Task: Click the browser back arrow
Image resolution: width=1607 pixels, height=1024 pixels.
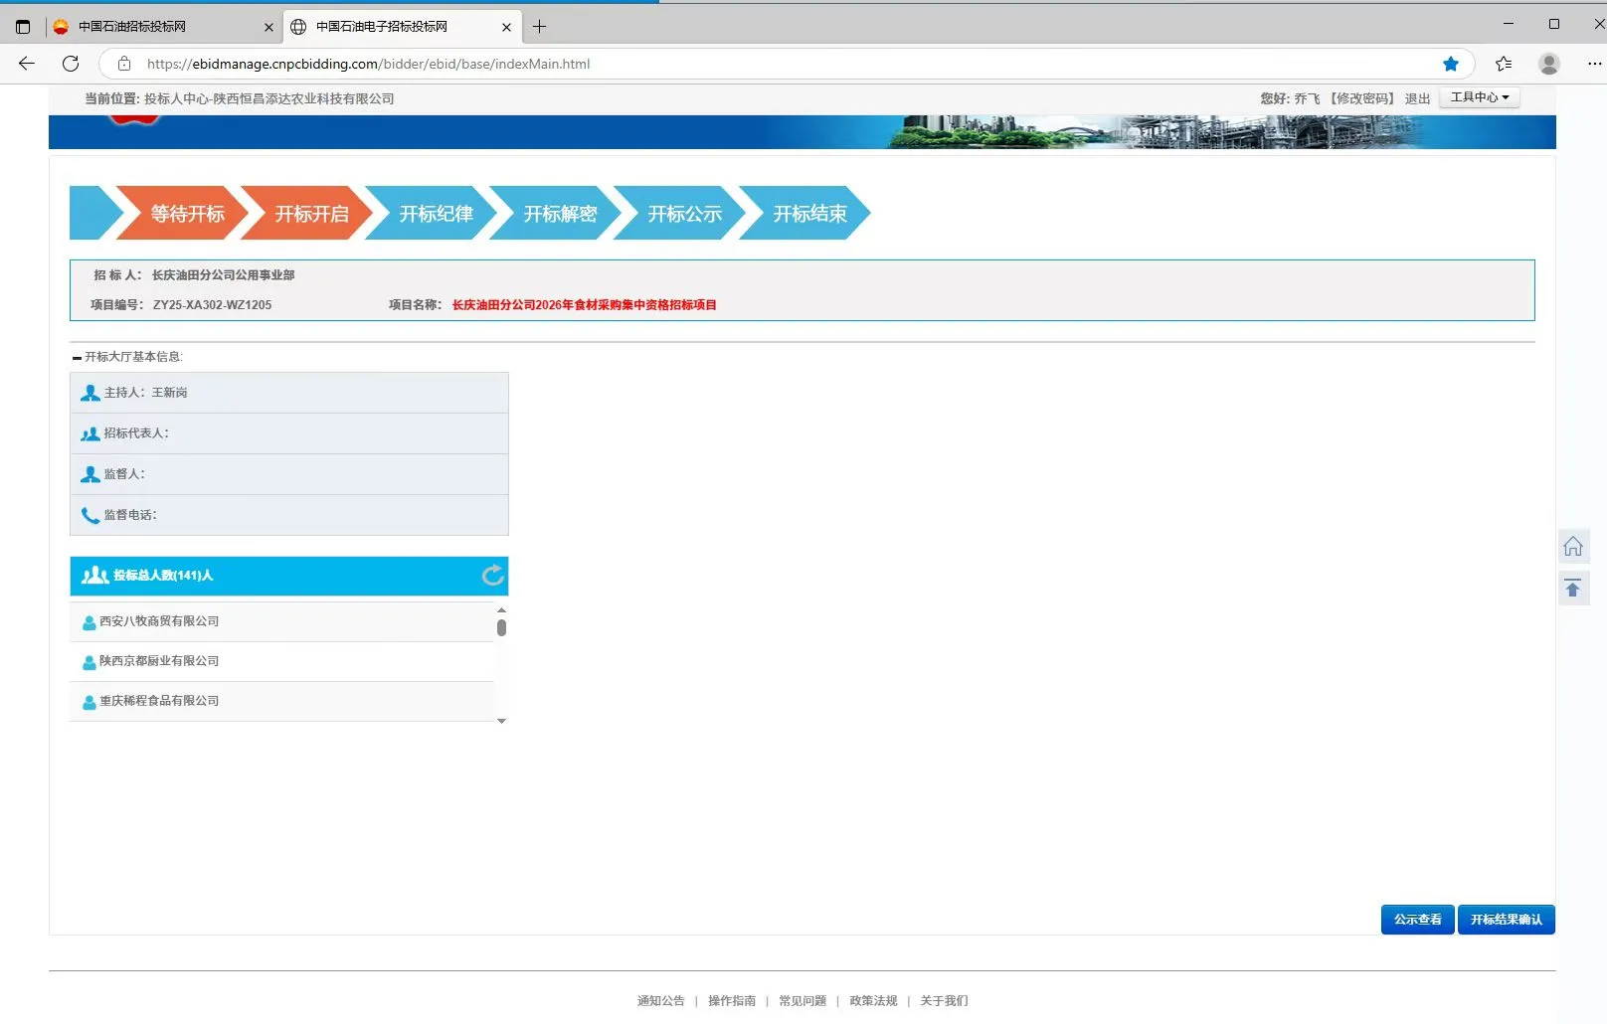Action: (27, 64)
